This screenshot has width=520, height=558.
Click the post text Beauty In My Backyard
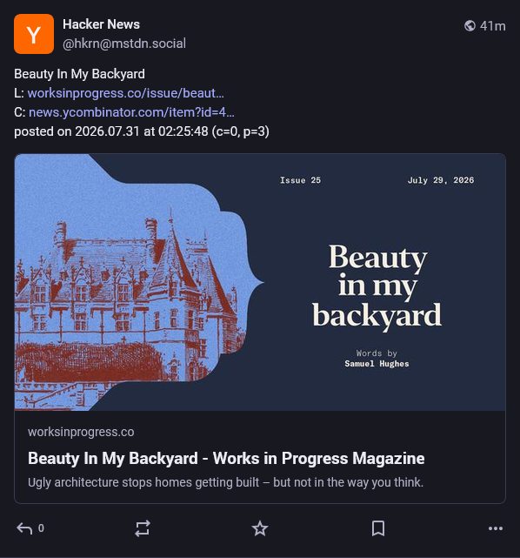80,74
